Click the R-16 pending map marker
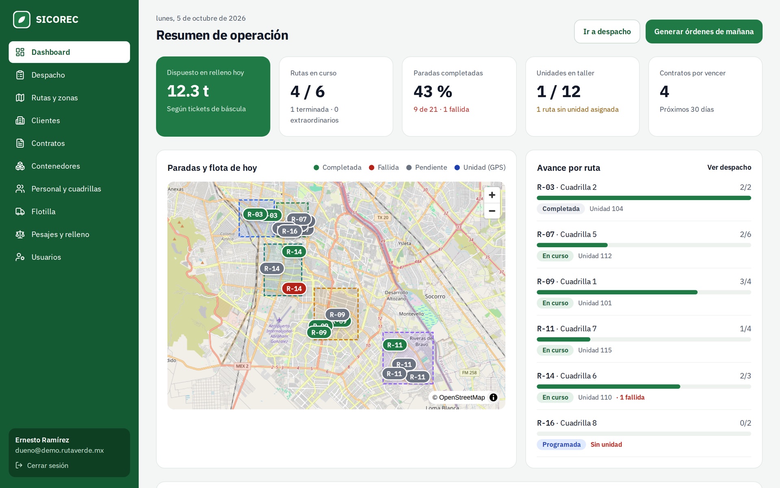The width and height of the screenshot is (780, 488). [290, 231]
